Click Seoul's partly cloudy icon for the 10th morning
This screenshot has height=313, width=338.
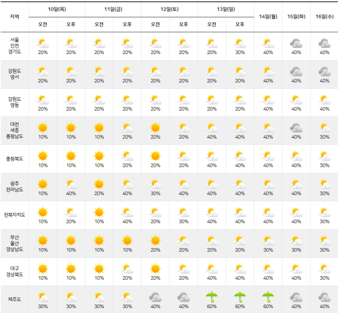pyautogui.click(x=43, y=43)
